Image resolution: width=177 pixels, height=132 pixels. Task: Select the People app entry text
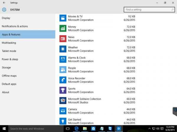tap(72, 68)
